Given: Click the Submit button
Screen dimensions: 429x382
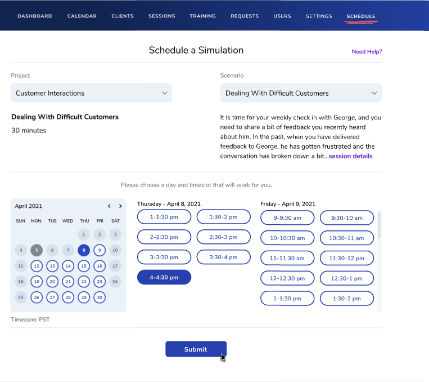Looking at the screenshot, I should point(196,349).
